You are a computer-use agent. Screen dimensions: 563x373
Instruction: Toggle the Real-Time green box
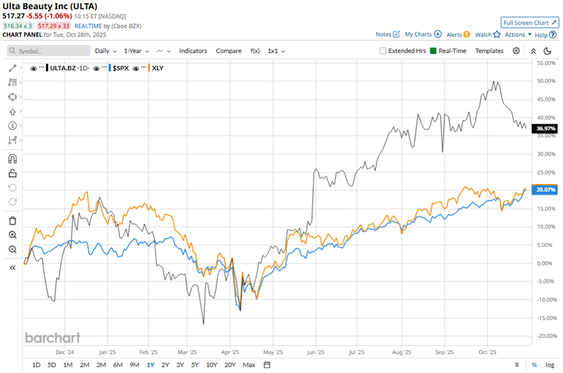pos(433,51)
